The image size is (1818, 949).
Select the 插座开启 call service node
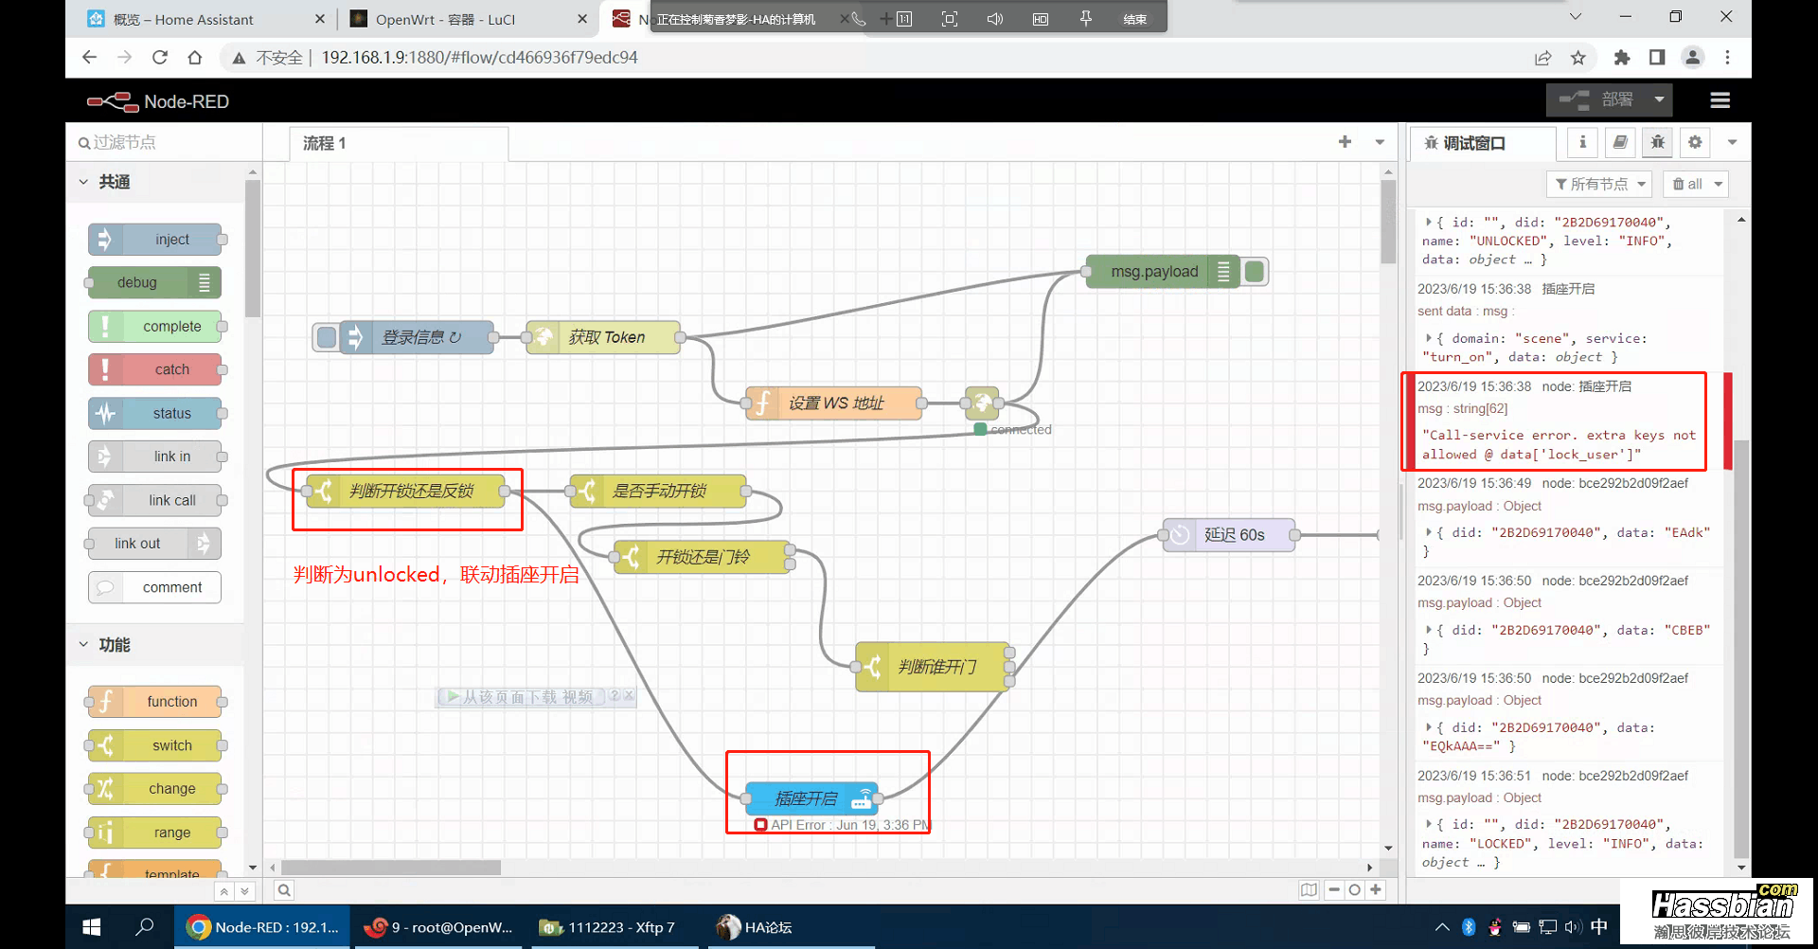point(812,798)
